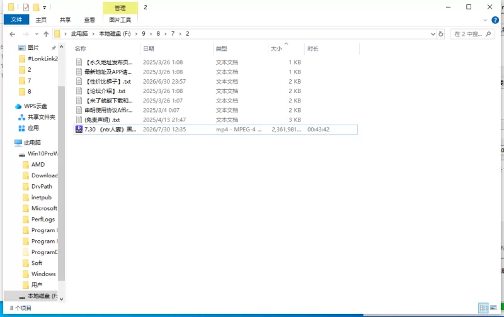The image size is (504, 317).
Task: Open 共享文件夹 in sidebar
Action: 42,117
